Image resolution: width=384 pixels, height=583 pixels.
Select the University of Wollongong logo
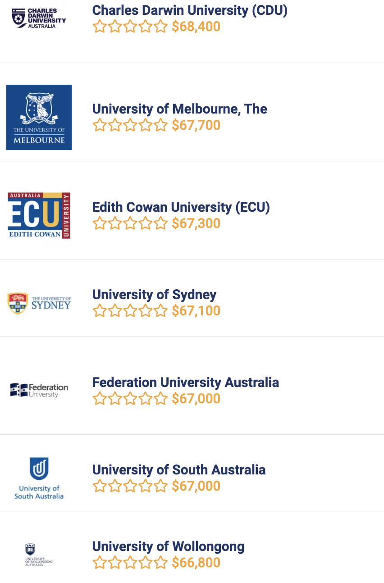coord(39,555)
